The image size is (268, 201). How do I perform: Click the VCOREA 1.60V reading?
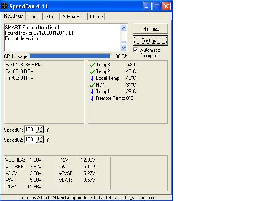(x=23, y=160)
